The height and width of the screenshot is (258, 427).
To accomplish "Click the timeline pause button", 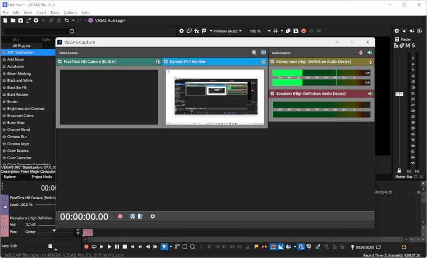I will 117,247.
